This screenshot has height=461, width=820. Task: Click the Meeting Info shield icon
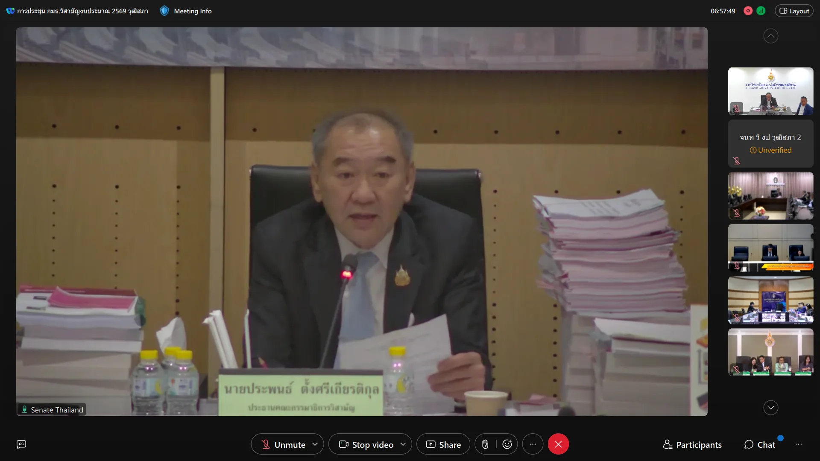click(164, 11)
